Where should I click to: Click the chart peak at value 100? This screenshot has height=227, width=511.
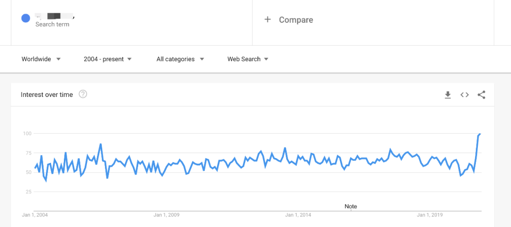[x=480, y=134]
